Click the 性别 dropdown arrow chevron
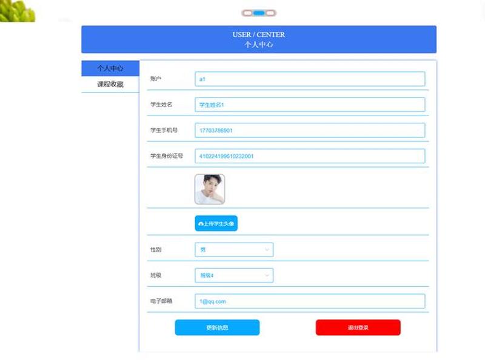 tap(267, 250)
